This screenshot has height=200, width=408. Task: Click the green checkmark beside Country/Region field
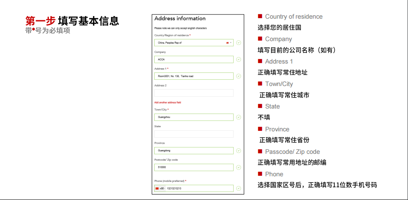point(238,43)
